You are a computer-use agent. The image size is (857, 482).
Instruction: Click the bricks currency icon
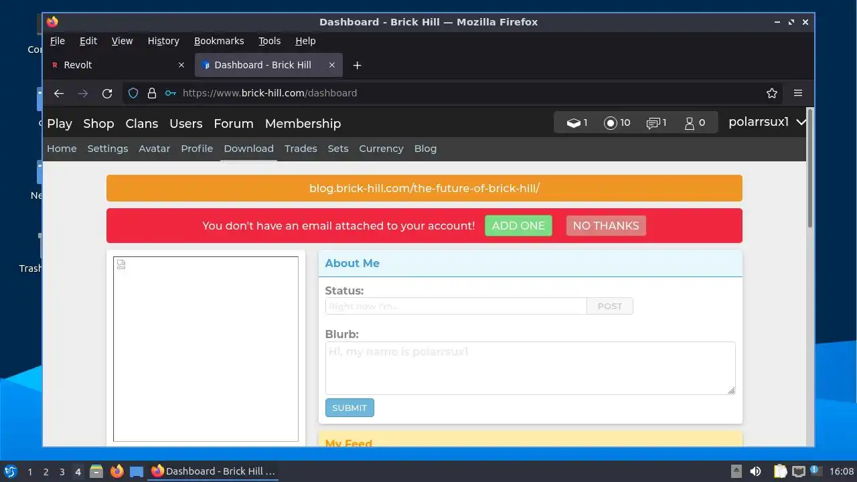click(x=573, y=123)
